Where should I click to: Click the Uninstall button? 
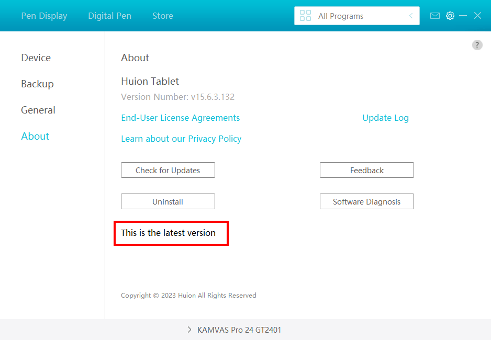click(x=168, y=201)
